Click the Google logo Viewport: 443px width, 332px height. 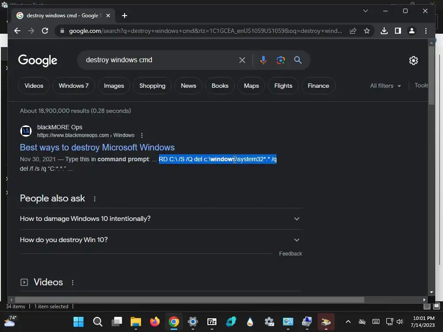[38, 61]
